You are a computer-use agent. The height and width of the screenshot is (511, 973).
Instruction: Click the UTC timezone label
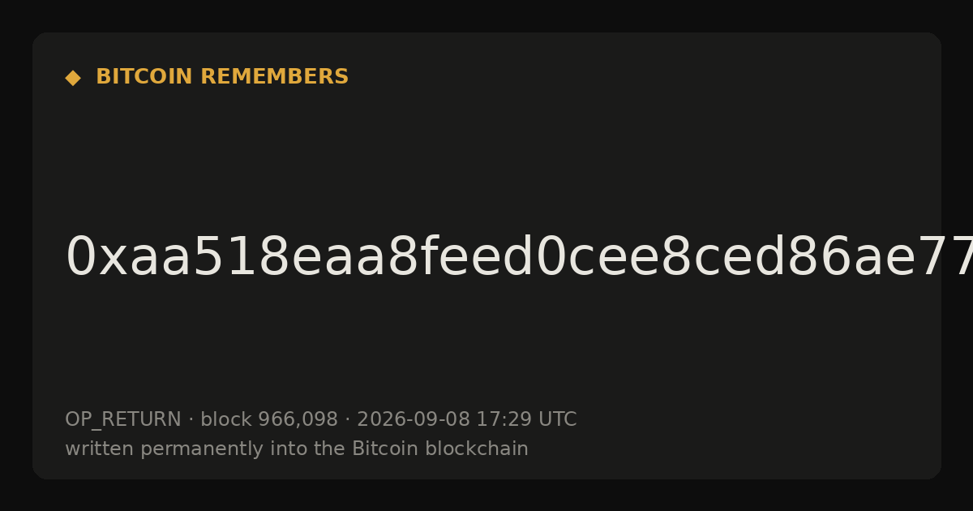pyautogui.click(x=557, y=420)
